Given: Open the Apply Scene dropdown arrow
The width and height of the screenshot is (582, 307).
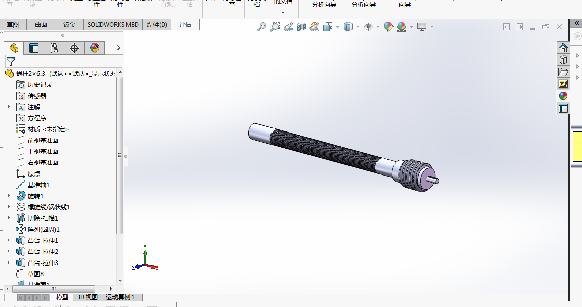Looking at the screenshot, I should pyautogui.click(x=411, y=27).
